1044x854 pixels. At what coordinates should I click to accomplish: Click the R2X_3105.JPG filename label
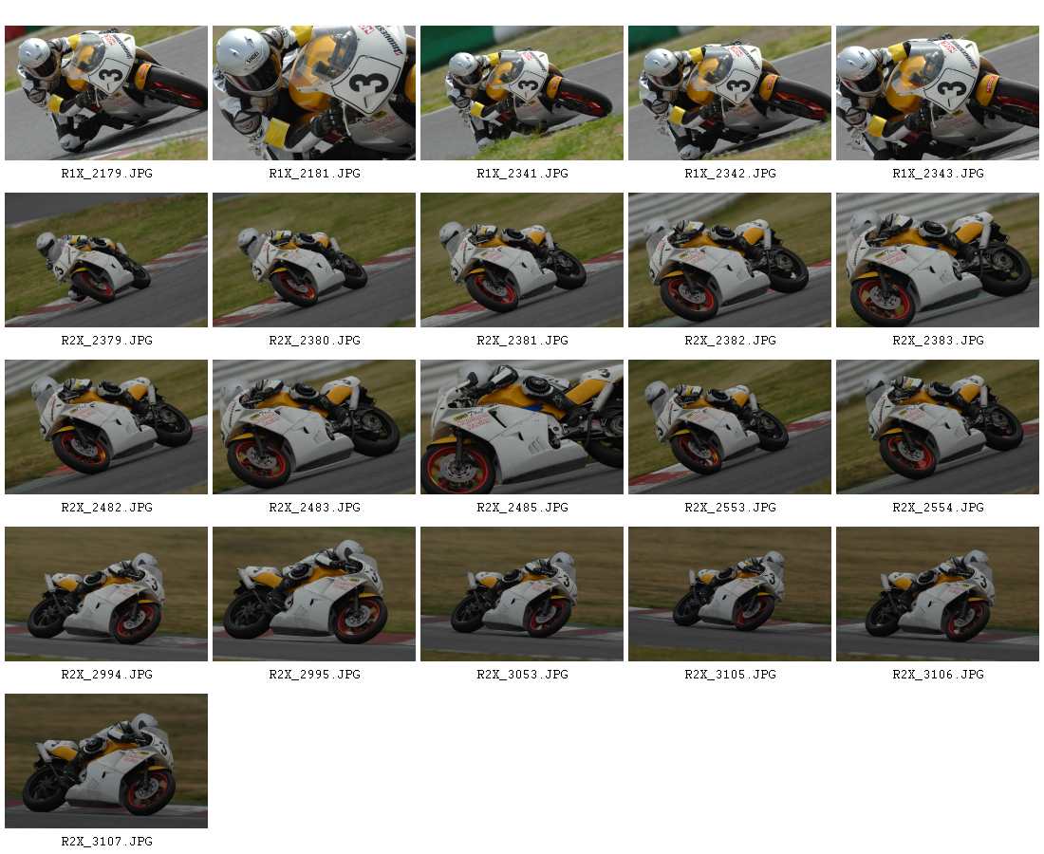(x=731, y=675)
